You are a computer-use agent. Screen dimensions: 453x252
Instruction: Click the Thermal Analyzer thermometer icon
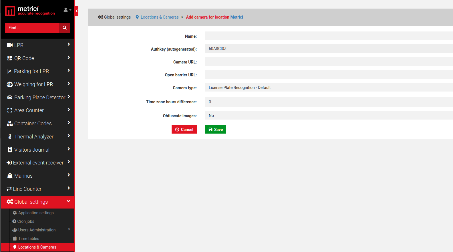(x=10, y=137)
